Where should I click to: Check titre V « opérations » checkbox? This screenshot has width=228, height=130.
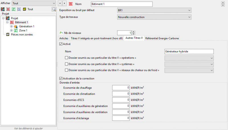tap(66, 58)
